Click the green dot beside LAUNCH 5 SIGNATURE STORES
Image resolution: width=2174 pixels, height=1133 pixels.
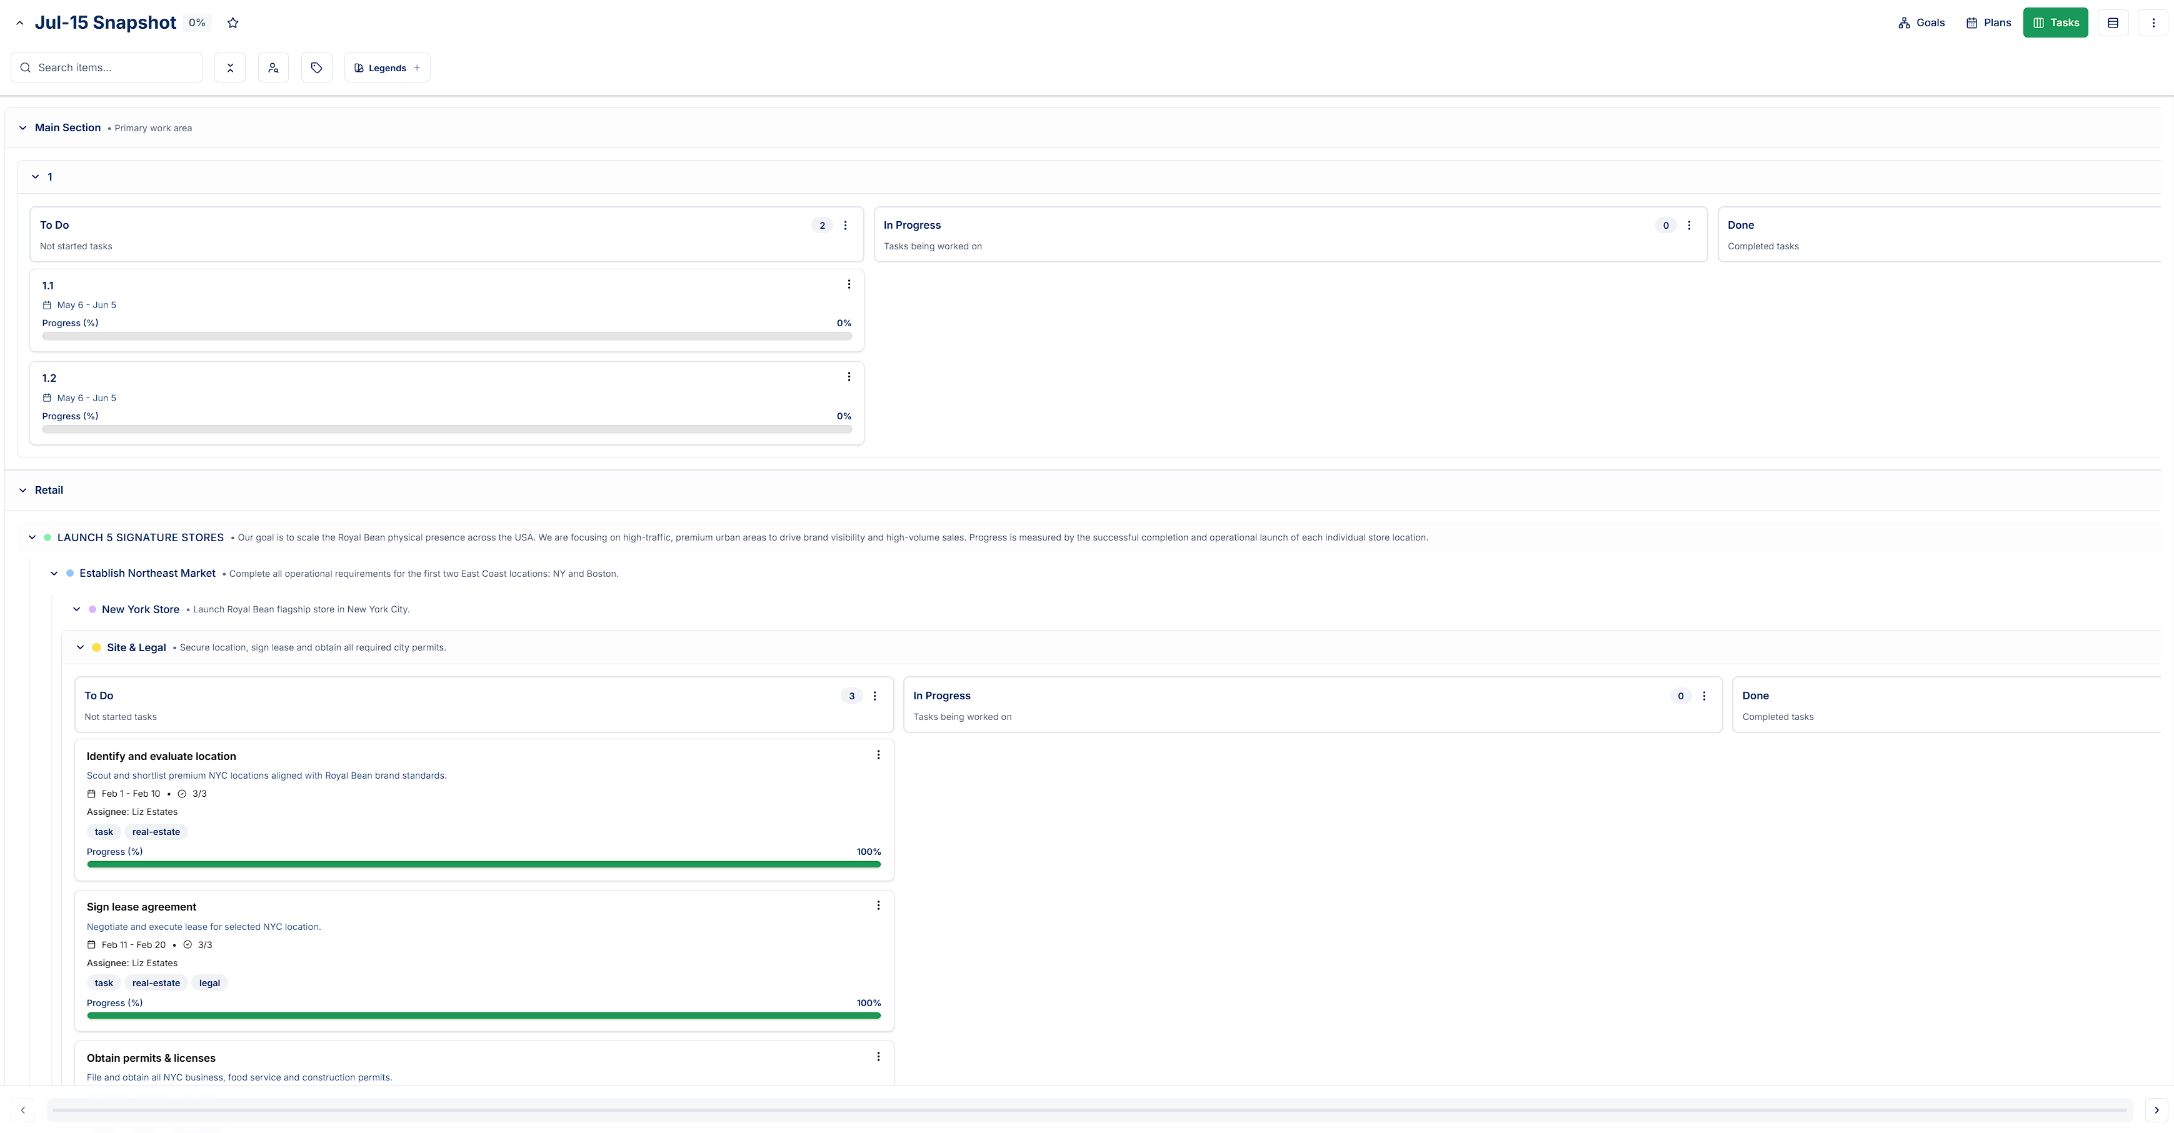(x=48, y=537)
